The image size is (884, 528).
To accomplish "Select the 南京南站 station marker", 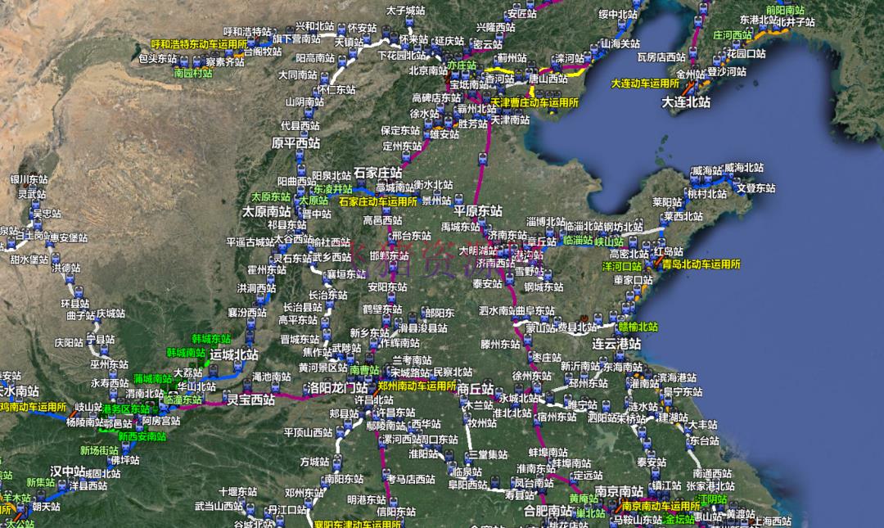I will [612, 503].
